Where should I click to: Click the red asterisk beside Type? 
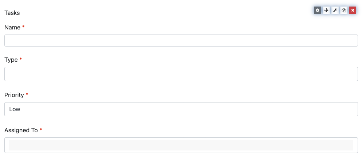coord(21,60)
